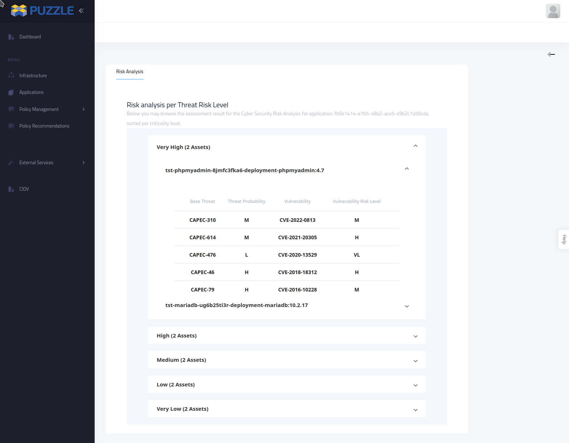Image resolution: width=569 pixels, height=443 pixels.
Task: Open the Dashboard menu item
Action: (30, 37)
